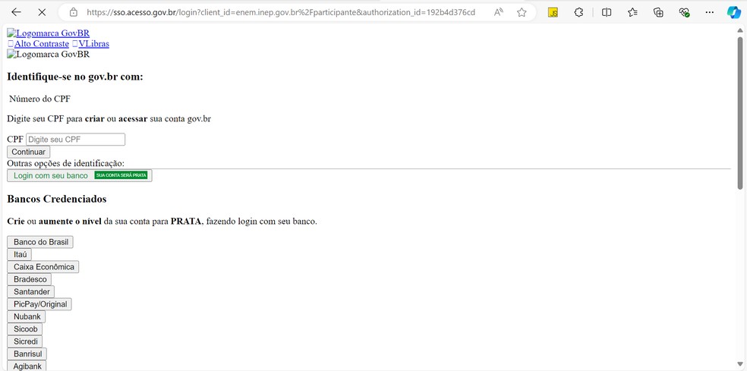Click the Número do CPF label
Image resolution: width=747 pixels, height=371 pixels.
40,99
